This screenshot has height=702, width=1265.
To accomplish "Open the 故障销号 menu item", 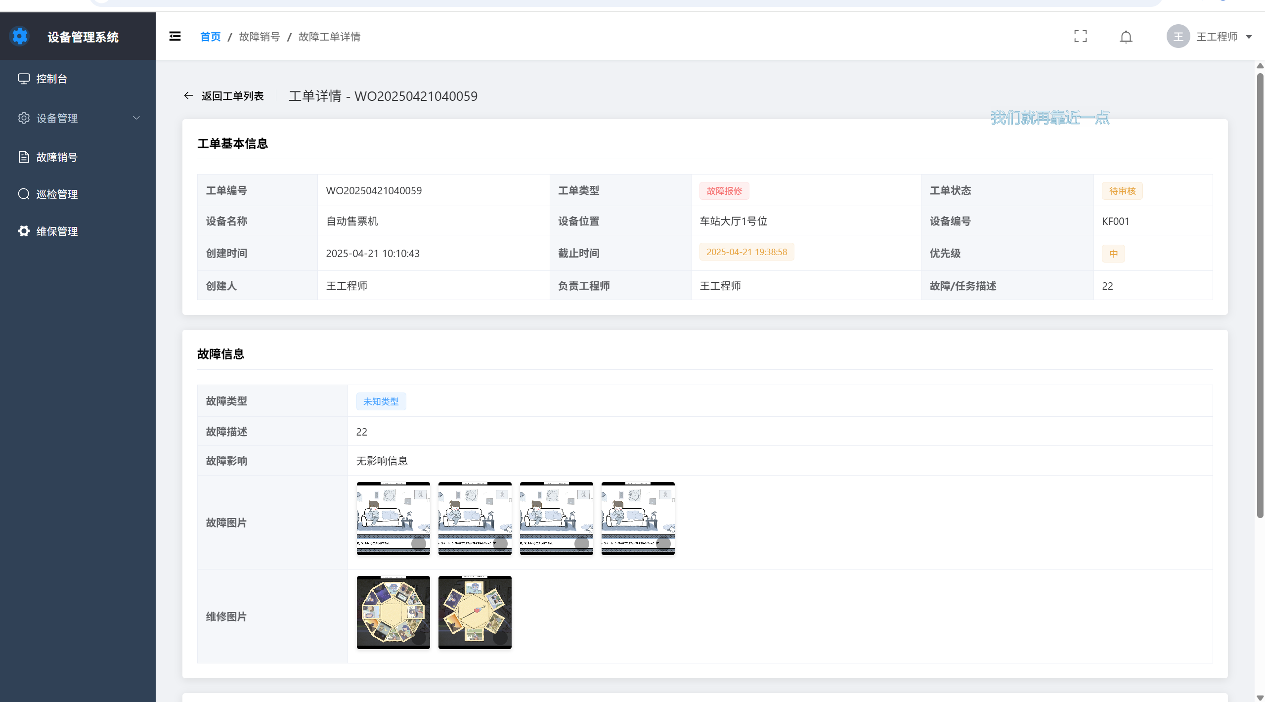I will [57, 157].
